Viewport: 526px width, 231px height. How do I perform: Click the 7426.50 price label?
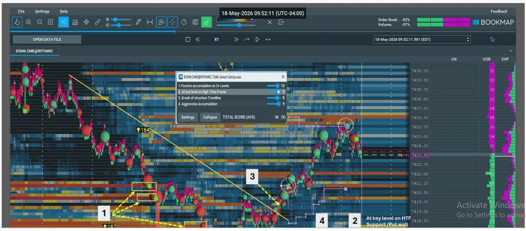coord(420,117)
